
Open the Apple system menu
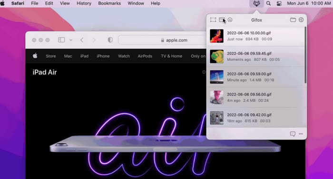[x=2, y=3]
